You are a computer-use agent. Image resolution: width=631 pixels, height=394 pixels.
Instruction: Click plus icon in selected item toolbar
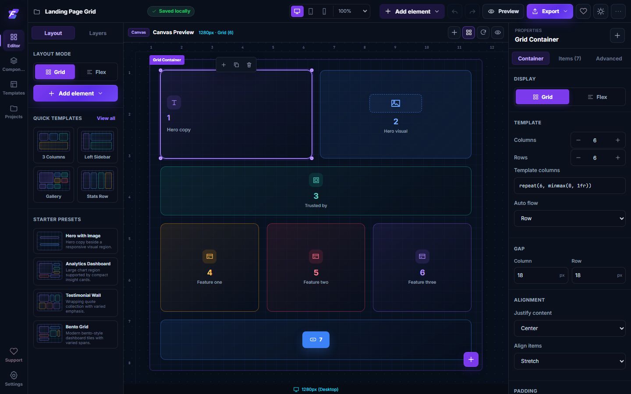pos(223,65)
